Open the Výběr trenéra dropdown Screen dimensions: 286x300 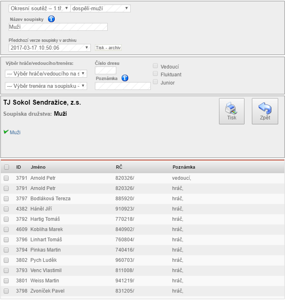coord(46,86)
